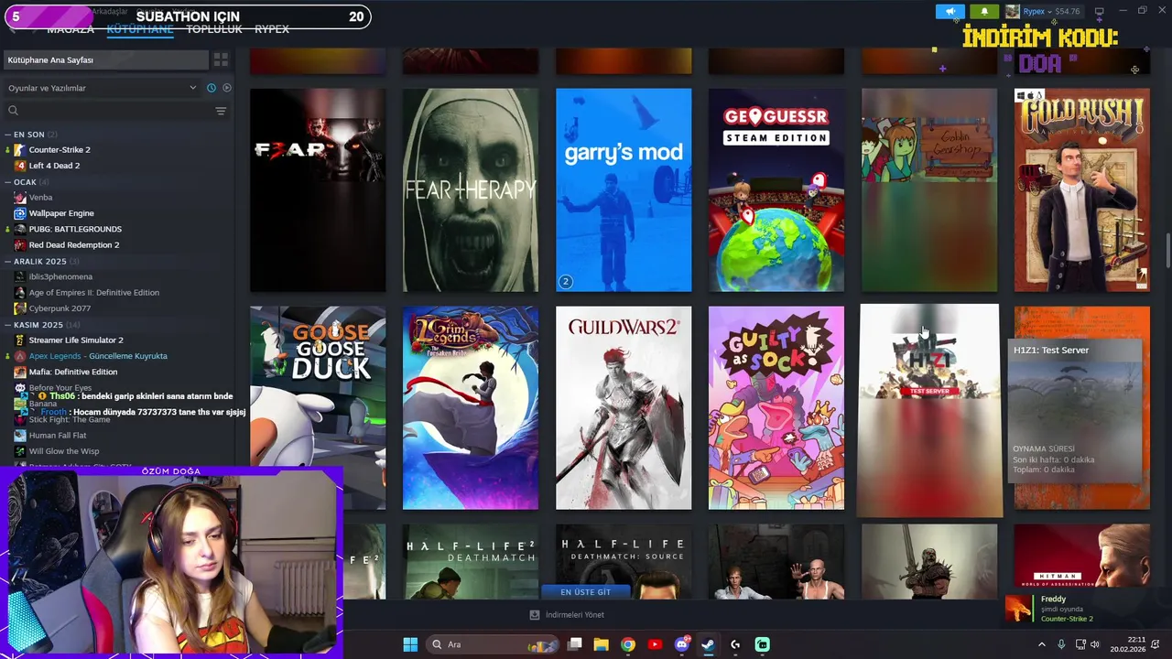
Task: Click Steam icon in taskbar
Action: (x=709, y=644)
